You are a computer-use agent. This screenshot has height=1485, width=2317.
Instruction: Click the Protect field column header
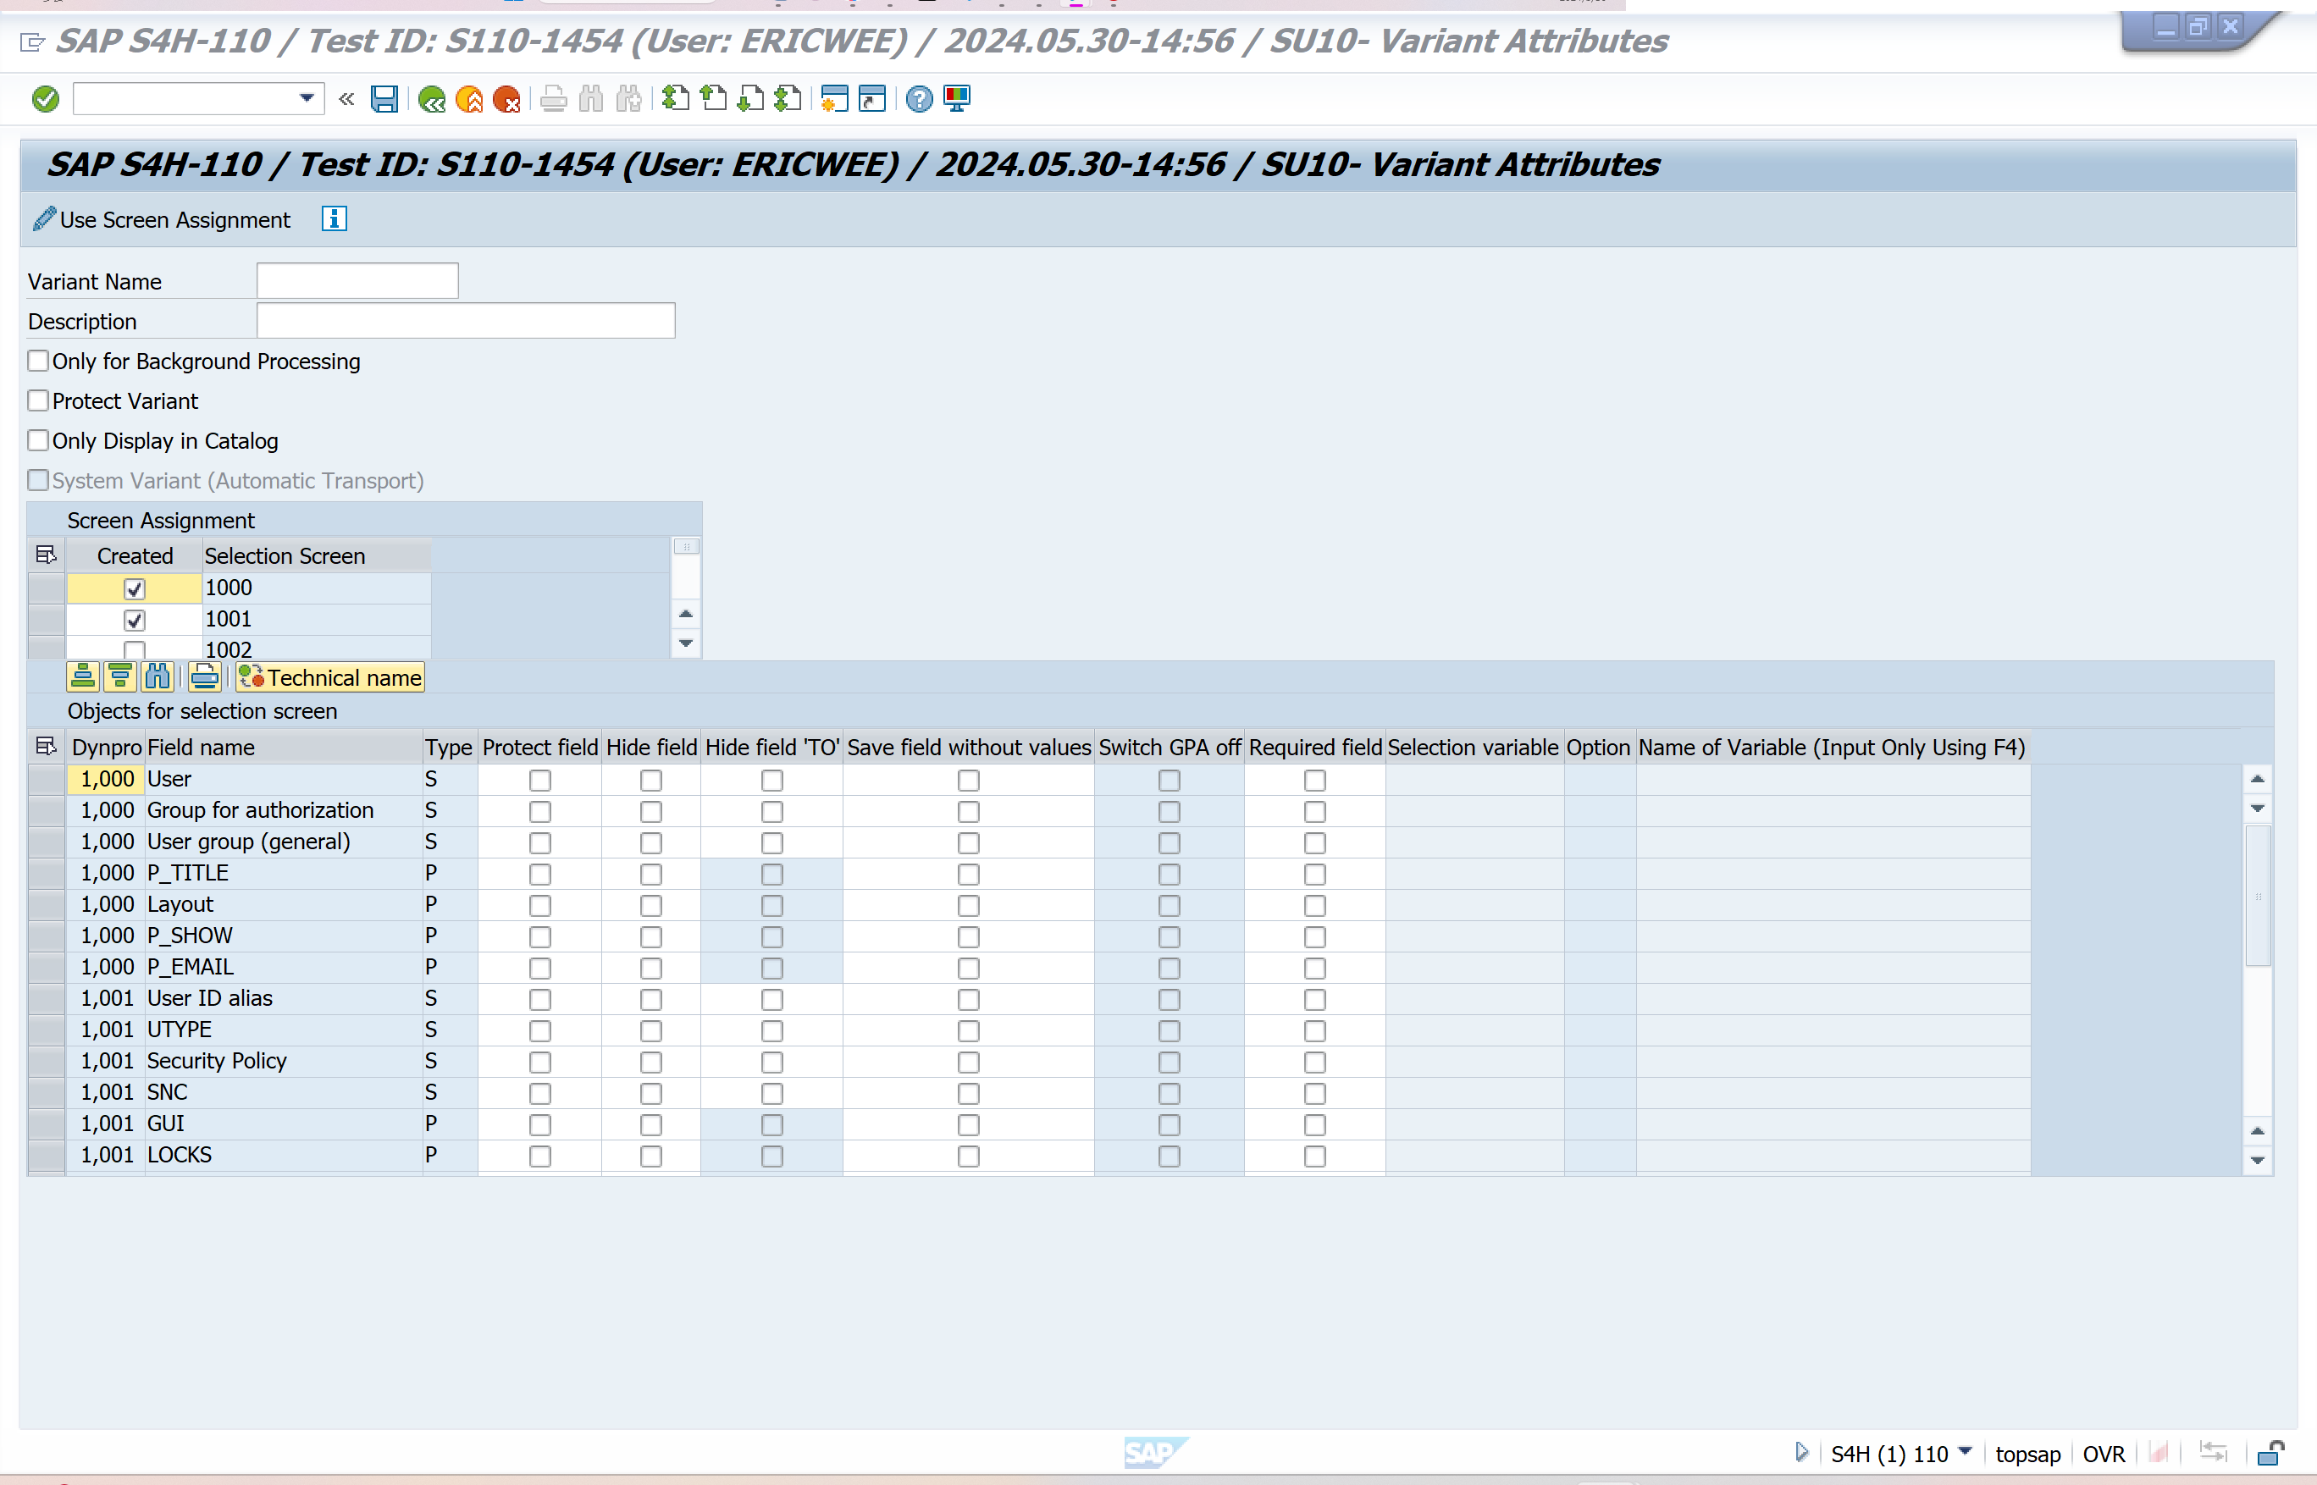539,748
